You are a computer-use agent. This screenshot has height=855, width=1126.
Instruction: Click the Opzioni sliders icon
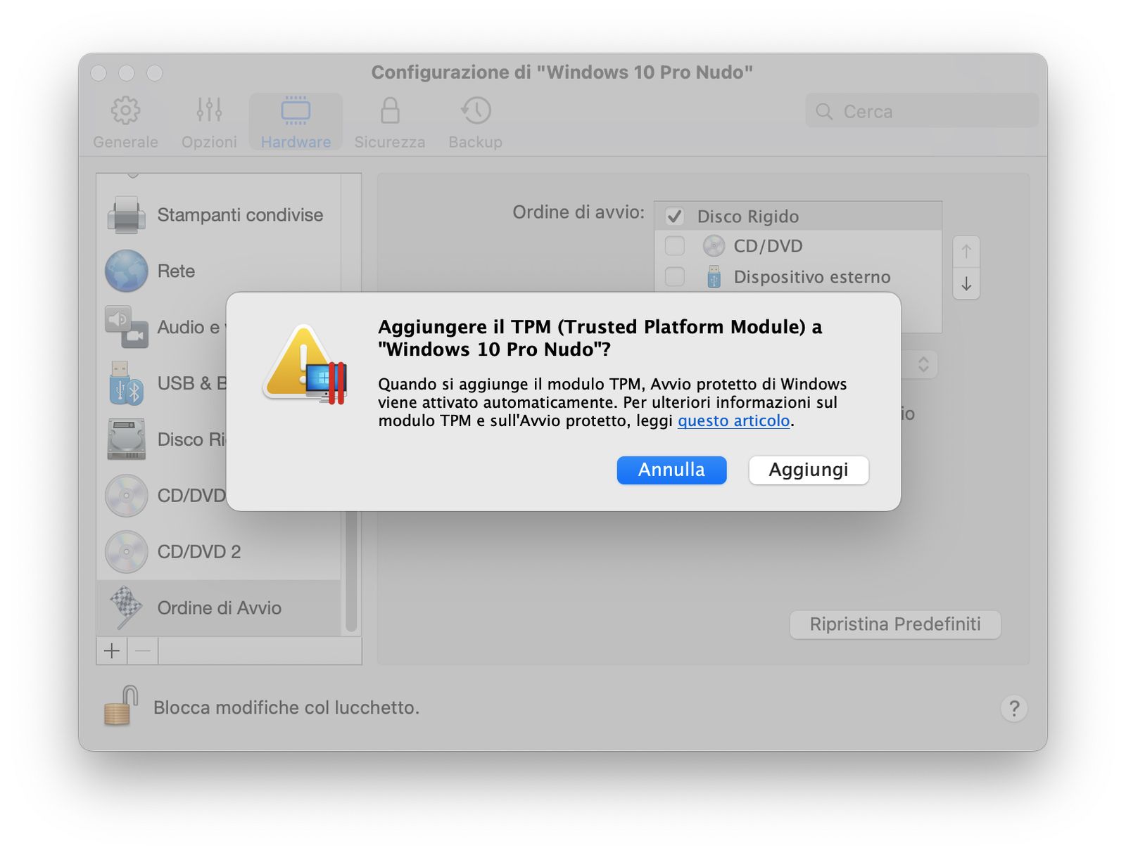point(209,110)
